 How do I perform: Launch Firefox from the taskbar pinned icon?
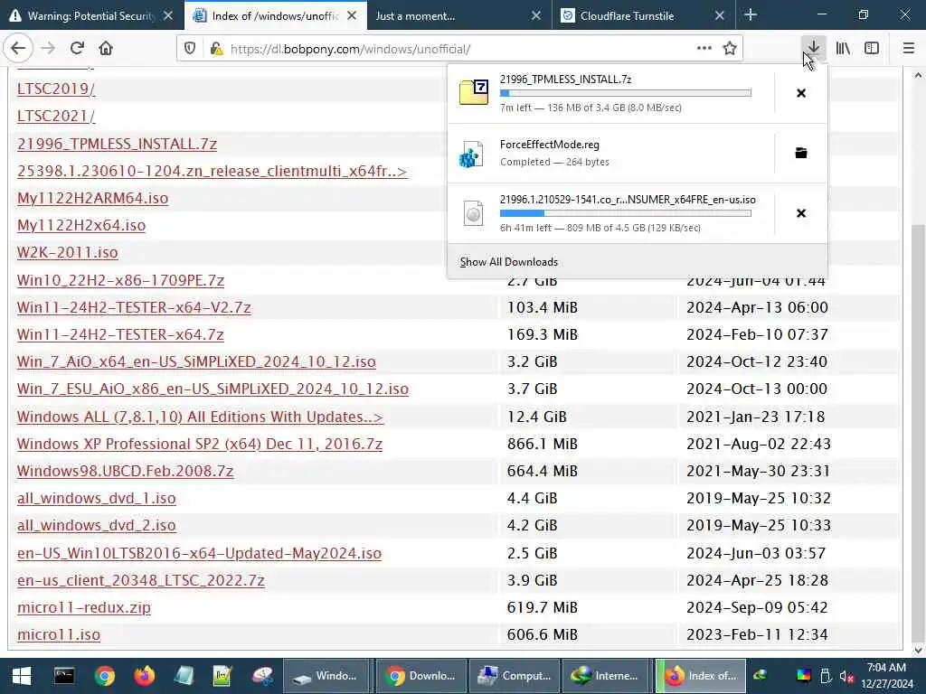coord(144,676)
